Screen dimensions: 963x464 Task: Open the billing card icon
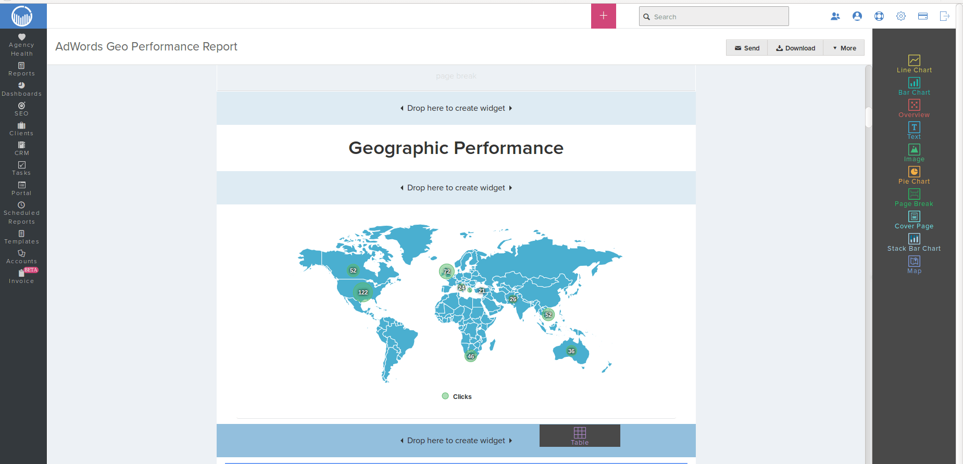click(x=923, y=16)
